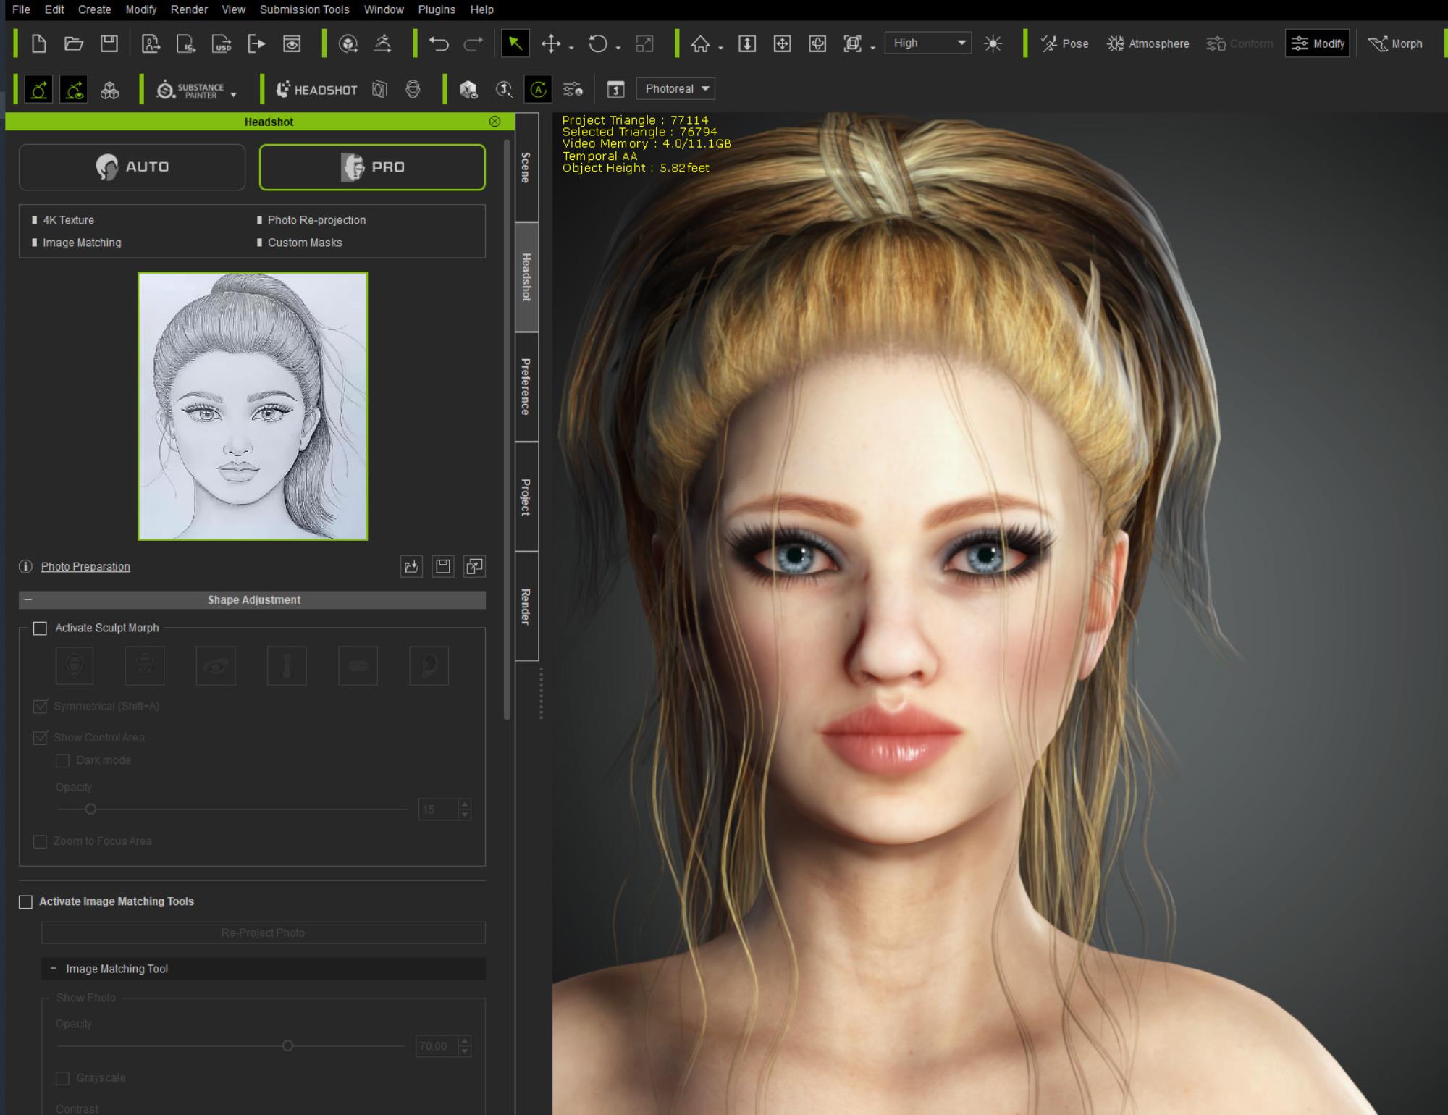The height and width of the screenshot is (1115, 1448).
Task: Collapse the Image Matching Tool section
Action: click(x=53, y=969)
